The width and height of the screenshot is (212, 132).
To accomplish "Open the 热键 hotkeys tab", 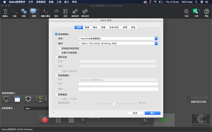I will tap(103, 27).
